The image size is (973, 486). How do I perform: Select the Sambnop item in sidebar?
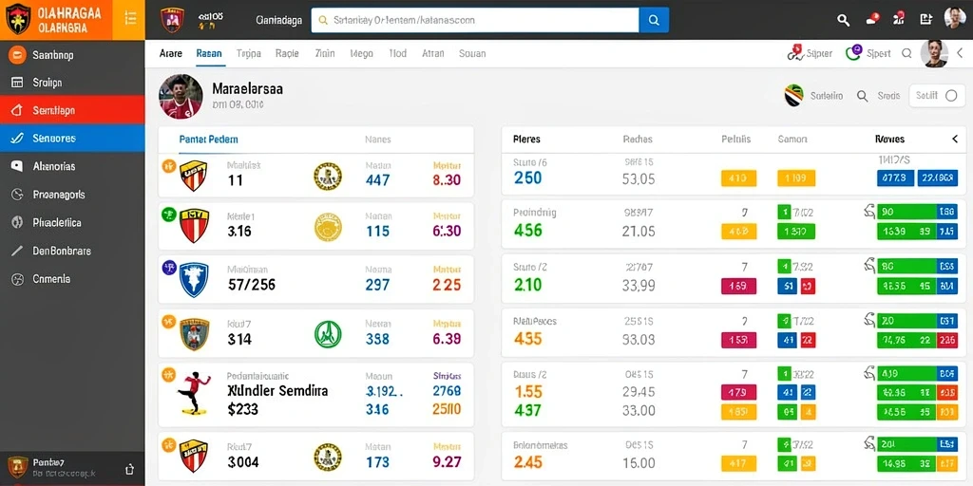pos(72,55)
